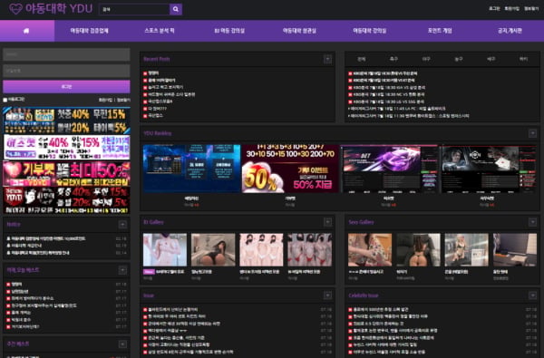544x358 pixels.
Task: Open 공지 게시판 menu item
Action: tap(510, 31)
